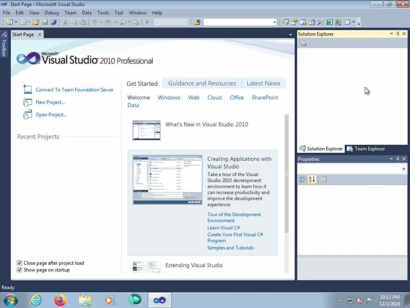Open Team Explorer from the toolbar icon
This screenshot has width=410, height=308.
tap(303, 22)
